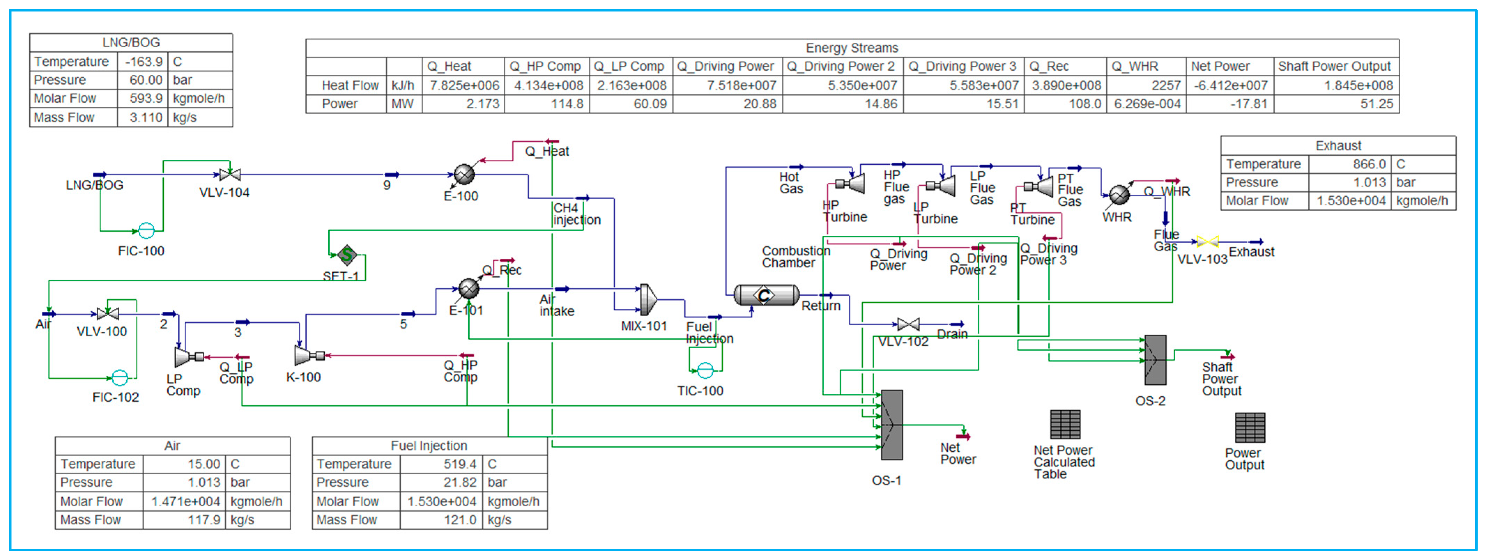Viewport: 1486px width, 560px height.
Task: Click the E-100 heater unit
Action: tap(464, 174)
